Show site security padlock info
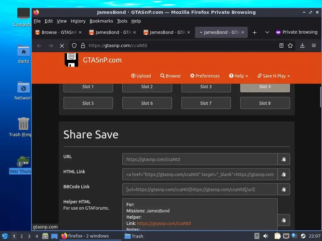Screen dimensions: 322x241 click(x=83, y=46)
